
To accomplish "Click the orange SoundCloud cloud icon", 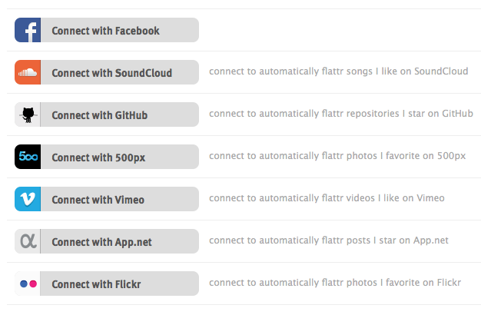I will [28, 73].
